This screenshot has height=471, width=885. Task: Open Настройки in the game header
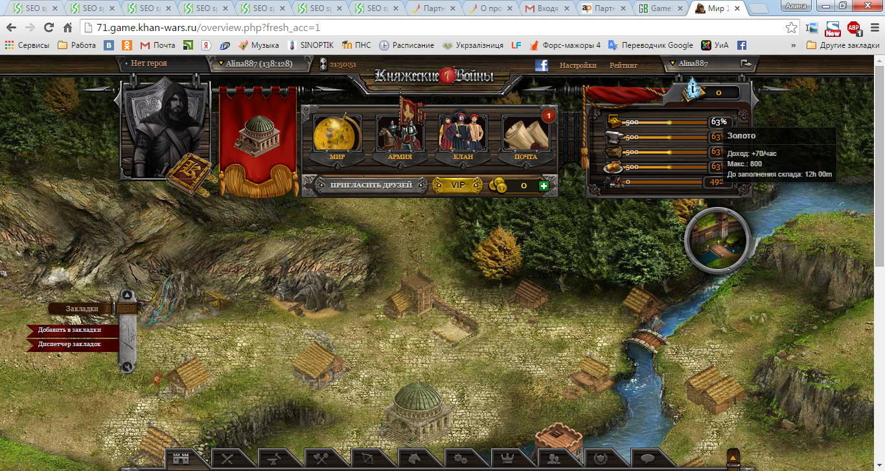point(578,65)
